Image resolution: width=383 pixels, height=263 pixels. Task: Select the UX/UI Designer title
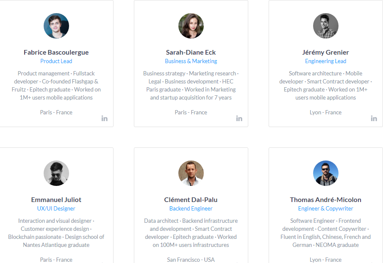click(x=56, y=208)
